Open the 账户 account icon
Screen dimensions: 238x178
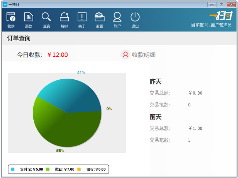pyautogui.click(x=117, y=17)
